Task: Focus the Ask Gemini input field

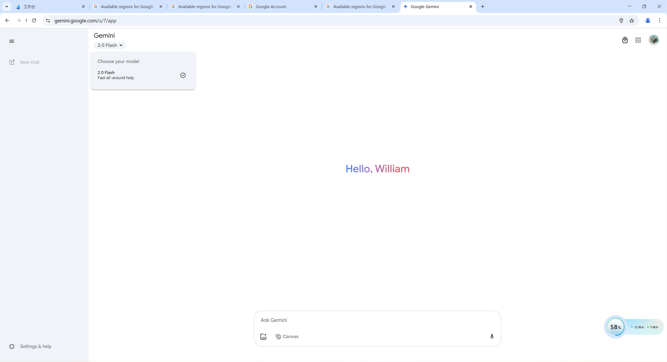Action: coord(377,320)
